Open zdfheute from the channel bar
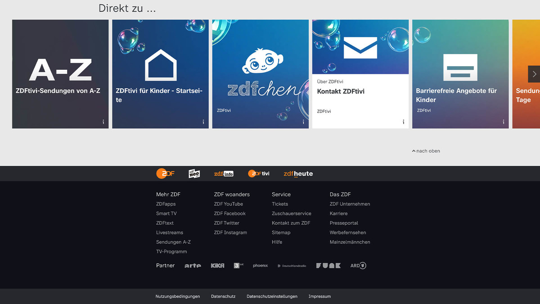 tap(297, 173)
